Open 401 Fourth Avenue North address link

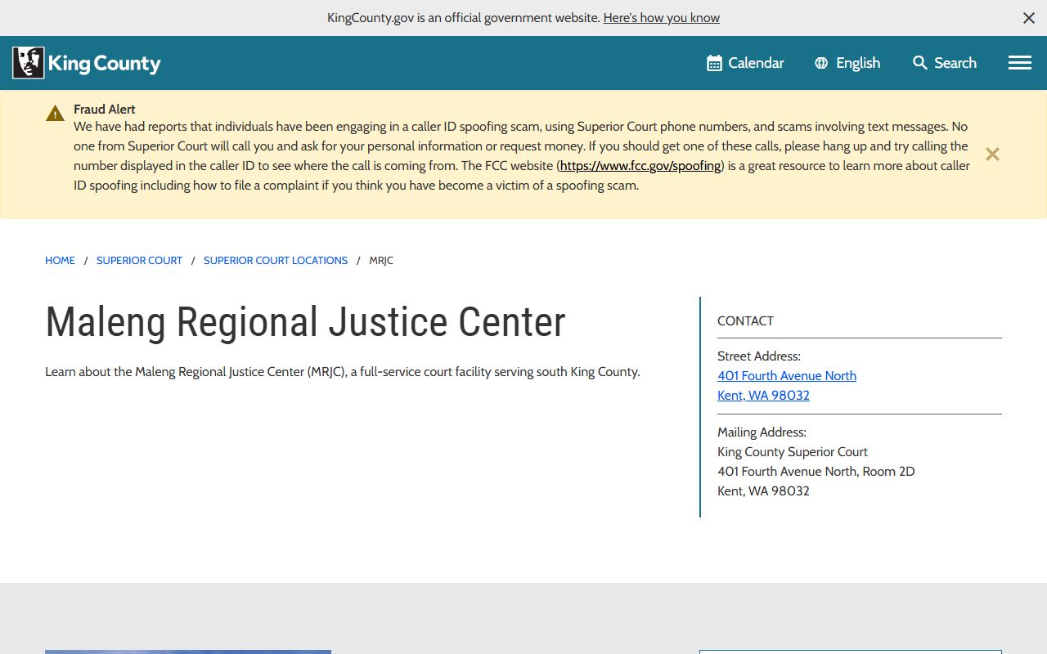(786, 376)
